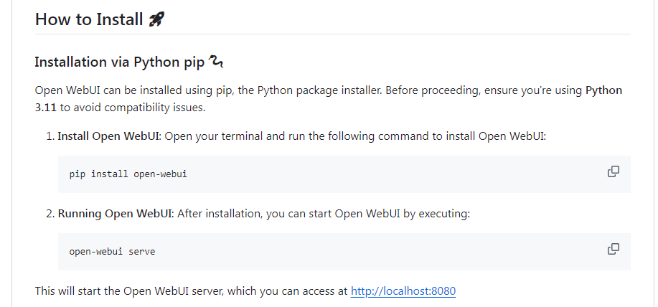The image size is (658, 307).
Task: Click the bold Running Open WebUI label
Action: 115,213
